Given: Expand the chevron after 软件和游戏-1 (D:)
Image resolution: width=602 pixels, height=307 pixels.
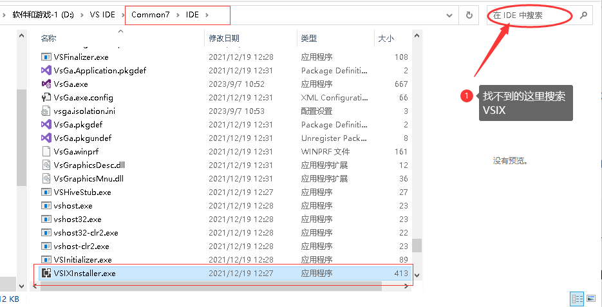Looking at the screenshot, I should (x=82, y=15).
